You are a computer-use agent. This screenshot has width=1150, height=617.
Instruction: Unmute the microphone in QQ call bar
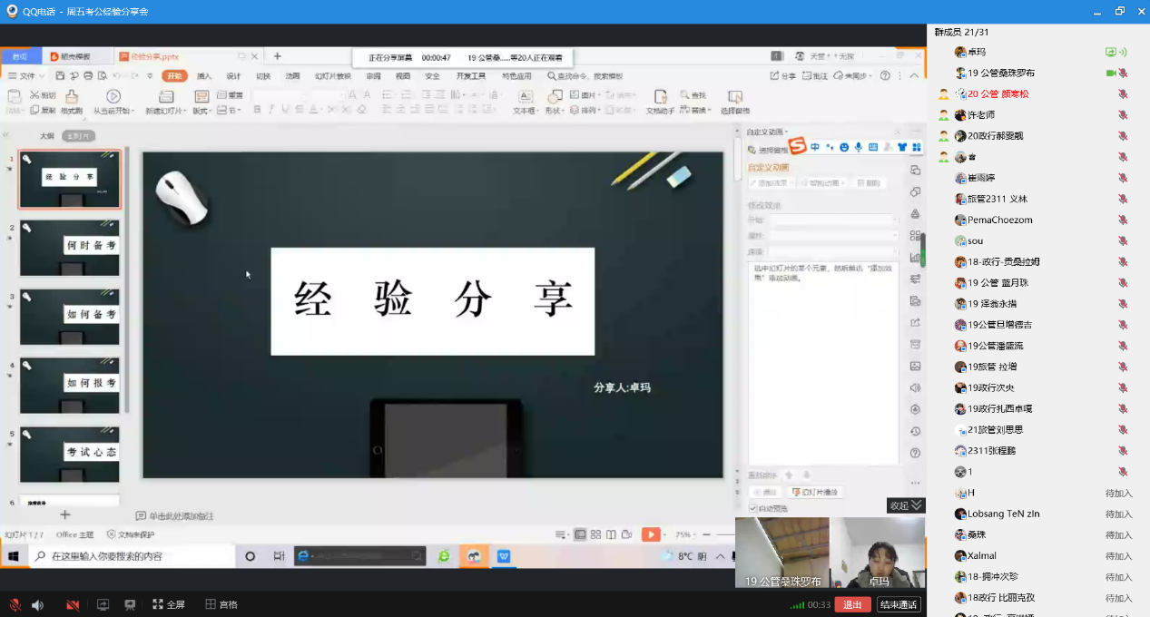point(15,604)
